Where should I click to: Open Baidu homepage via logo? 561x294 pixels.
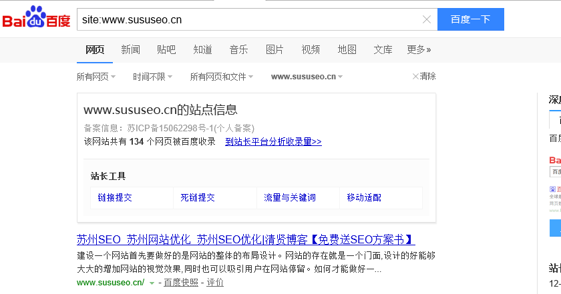pos(36,18)
